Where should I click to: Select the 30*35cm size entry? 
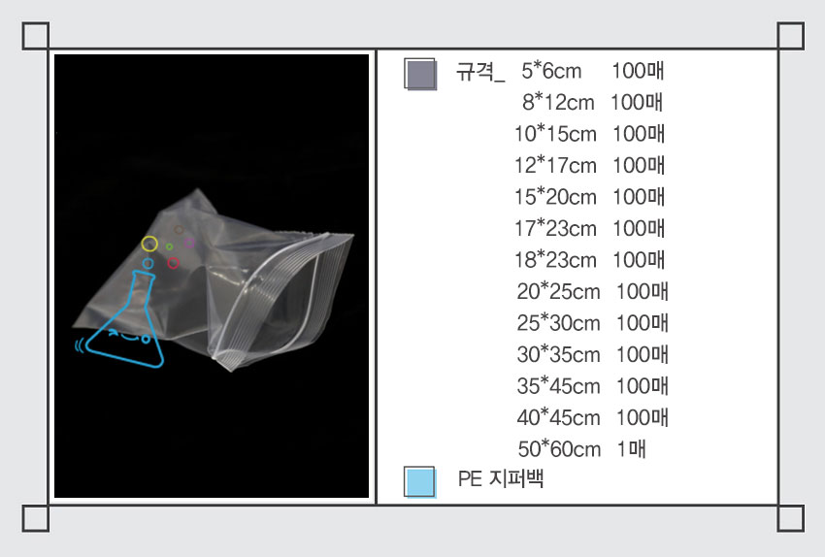click(x=558, y=354)
